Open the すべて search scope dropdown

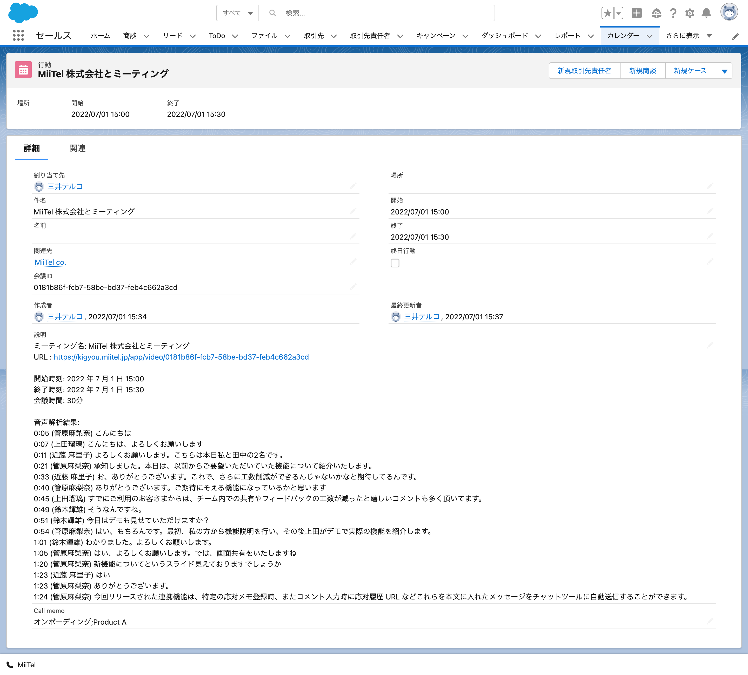pos(237,13)
